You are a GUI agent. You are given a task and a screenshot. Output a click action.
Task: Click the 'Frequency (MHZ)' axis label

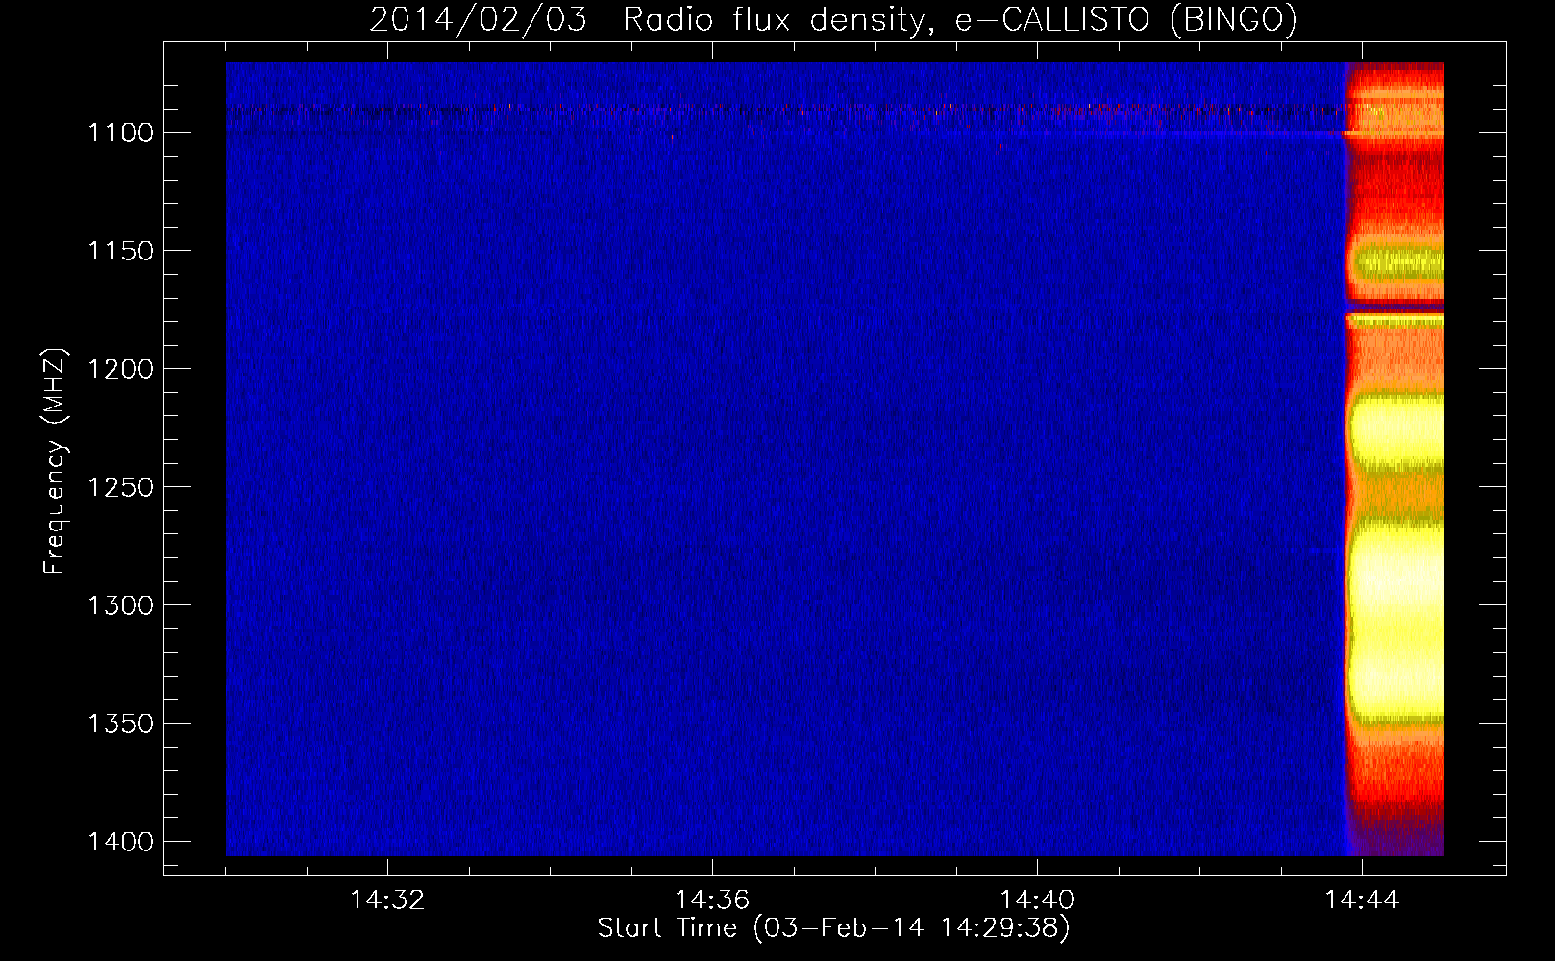(x=55, y=461)
